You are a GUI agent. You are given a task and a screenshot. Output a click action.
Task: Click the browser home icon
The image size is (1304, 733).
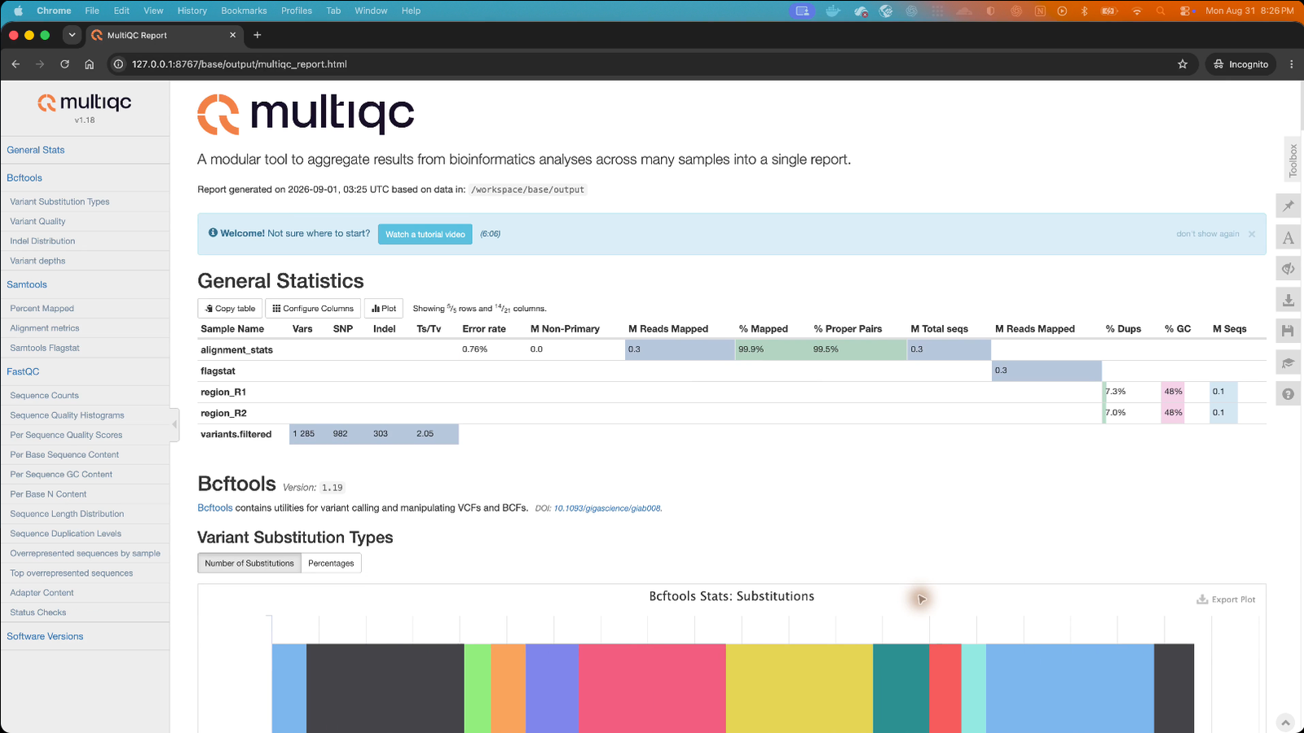point(90,64)
